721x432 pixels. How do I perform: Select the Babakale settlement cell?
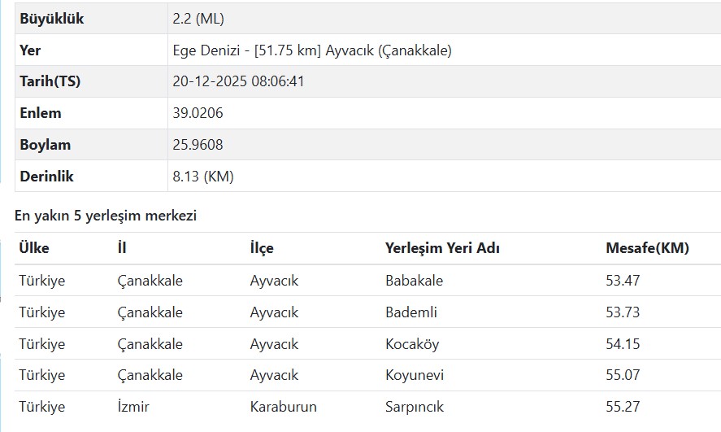pos(414,281)
